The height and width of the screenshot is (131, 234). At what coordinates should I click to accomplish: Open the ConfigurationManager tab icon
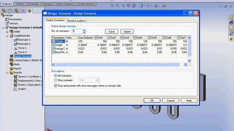16,11
